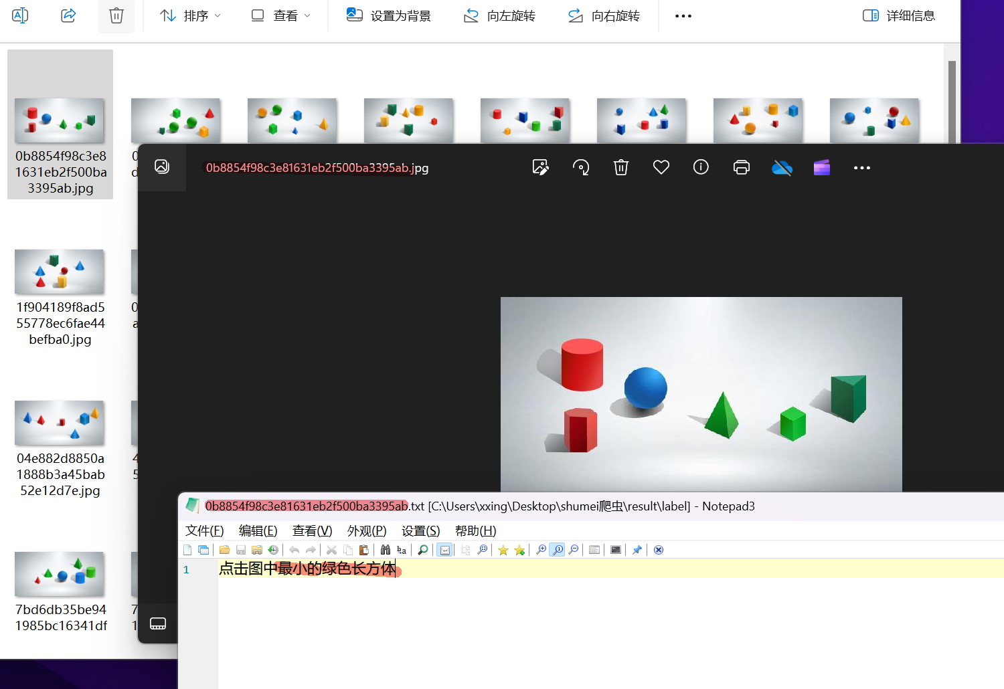This screenshot has height=689, width=1004.
Task: Toggle the favorite heart in Photos
Action: [661, 167]
